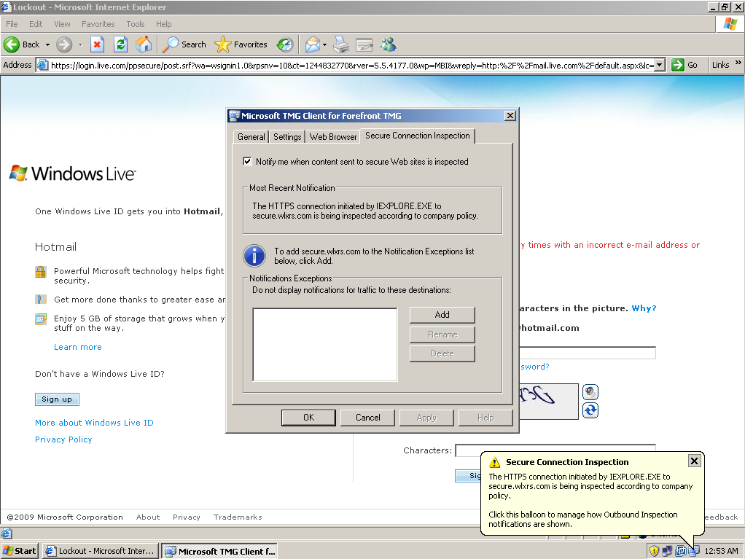Close the Secure Connection Inspection balloon

694,461
